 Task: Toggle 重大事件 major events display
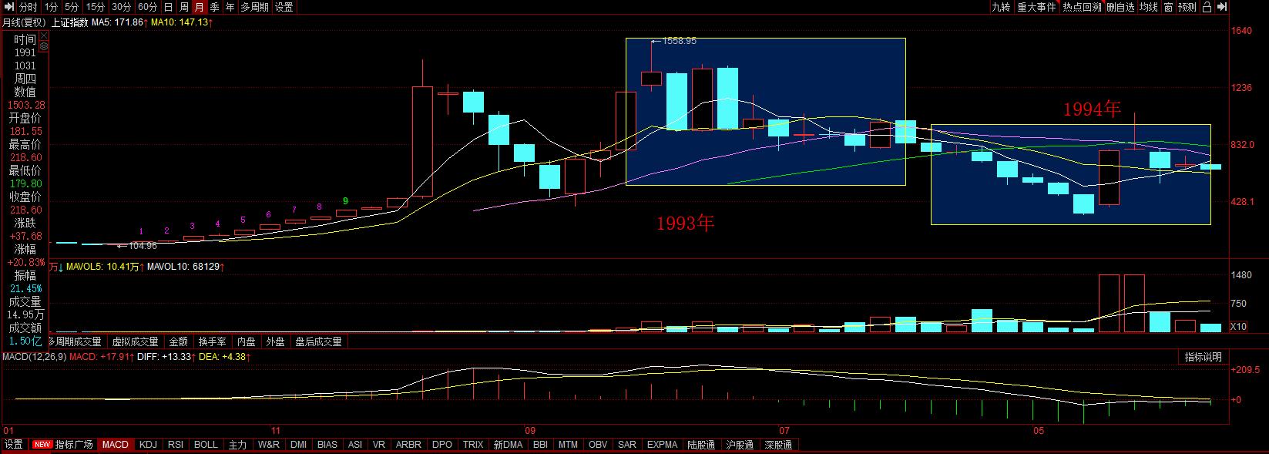pyautogui.click(x=1036, y=7)
